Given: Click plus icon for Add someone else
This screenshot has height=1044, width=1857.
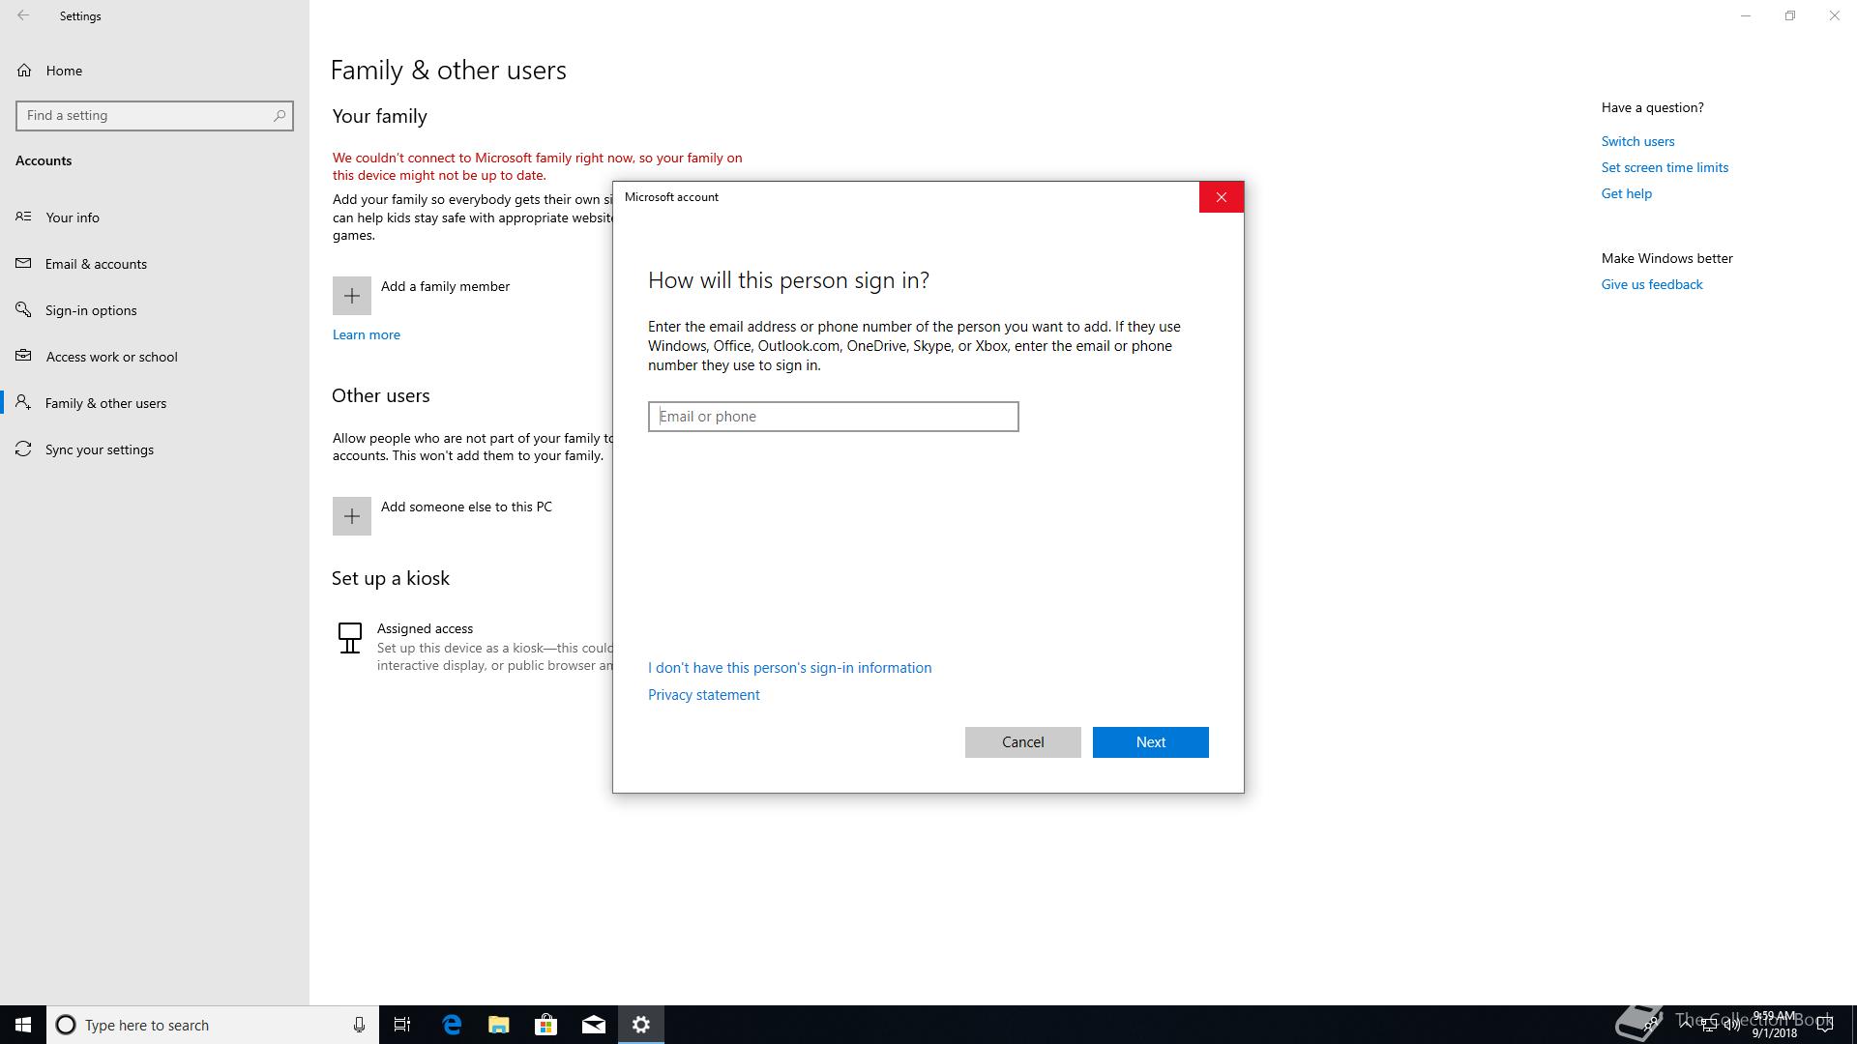Looking at the screenshot, I should pos(352,516).
